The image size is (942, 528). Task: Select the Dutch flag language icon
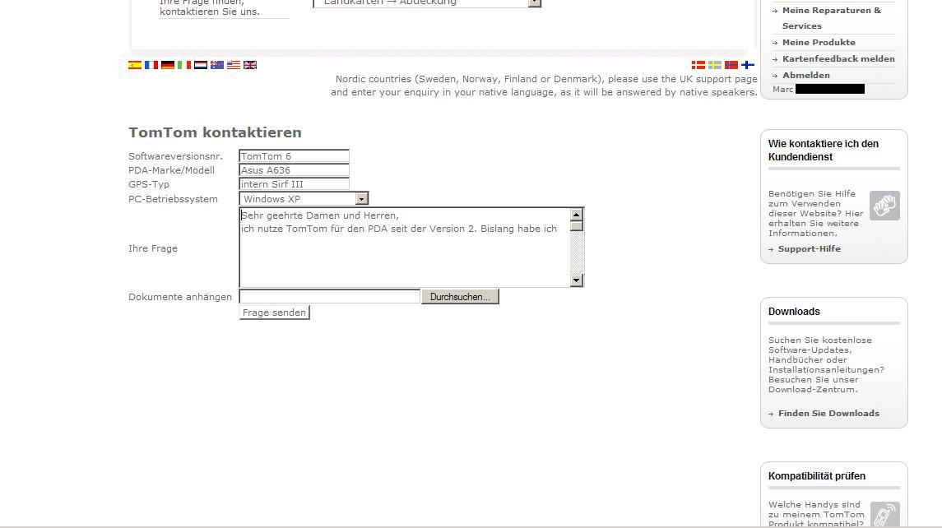click(x=201, y=65)
